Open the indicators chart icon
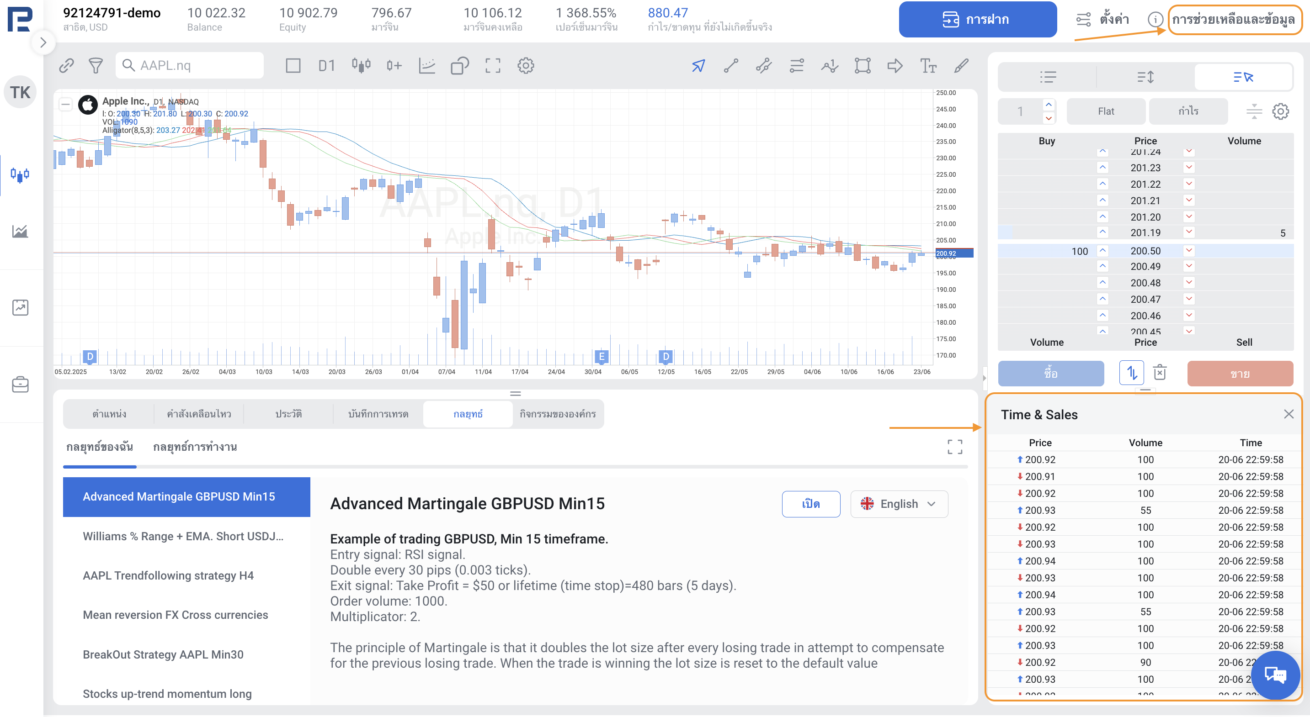 click(x=426, y=66)
